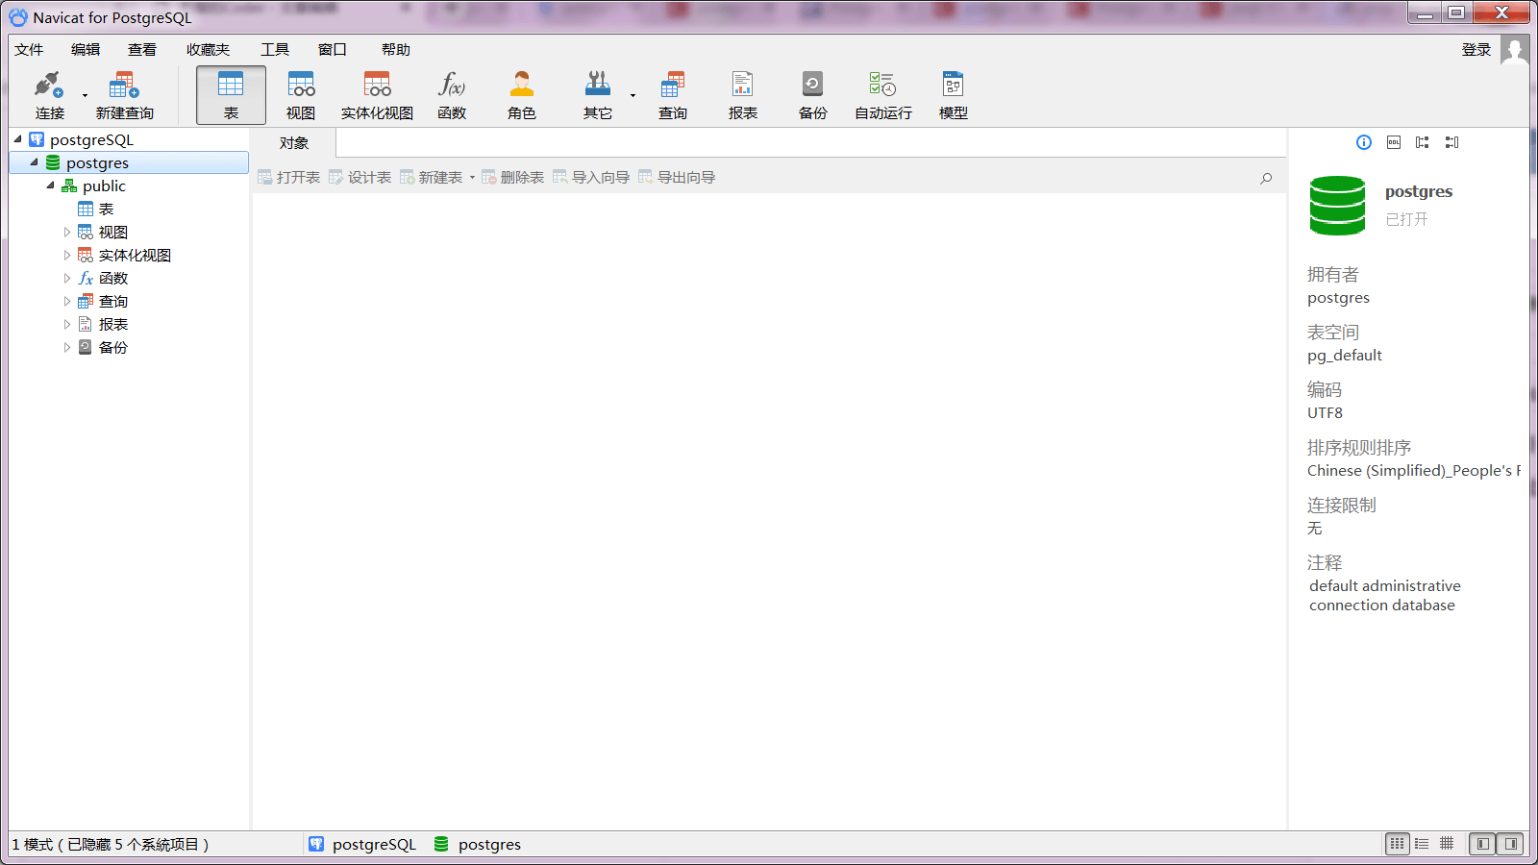1538x865 pixels.
Task: Switch to ER diagram view in status bar
Action: (x=1447, y=844)
